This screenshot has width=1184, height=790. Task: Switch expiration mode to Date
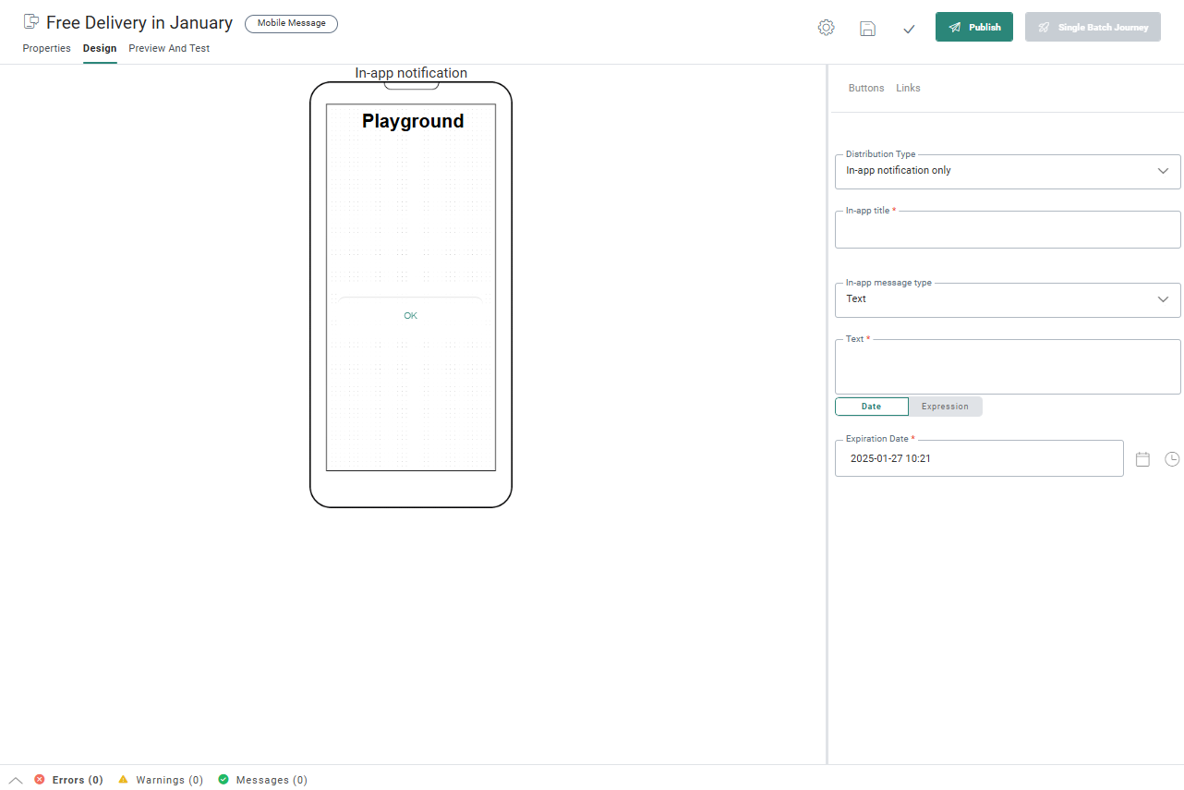point(871,407)
